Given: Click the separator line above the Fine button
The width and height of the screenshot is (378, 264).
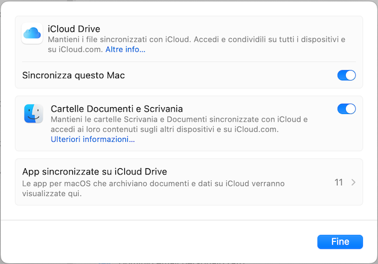Looking at the screenshot, I should (189, 221).
